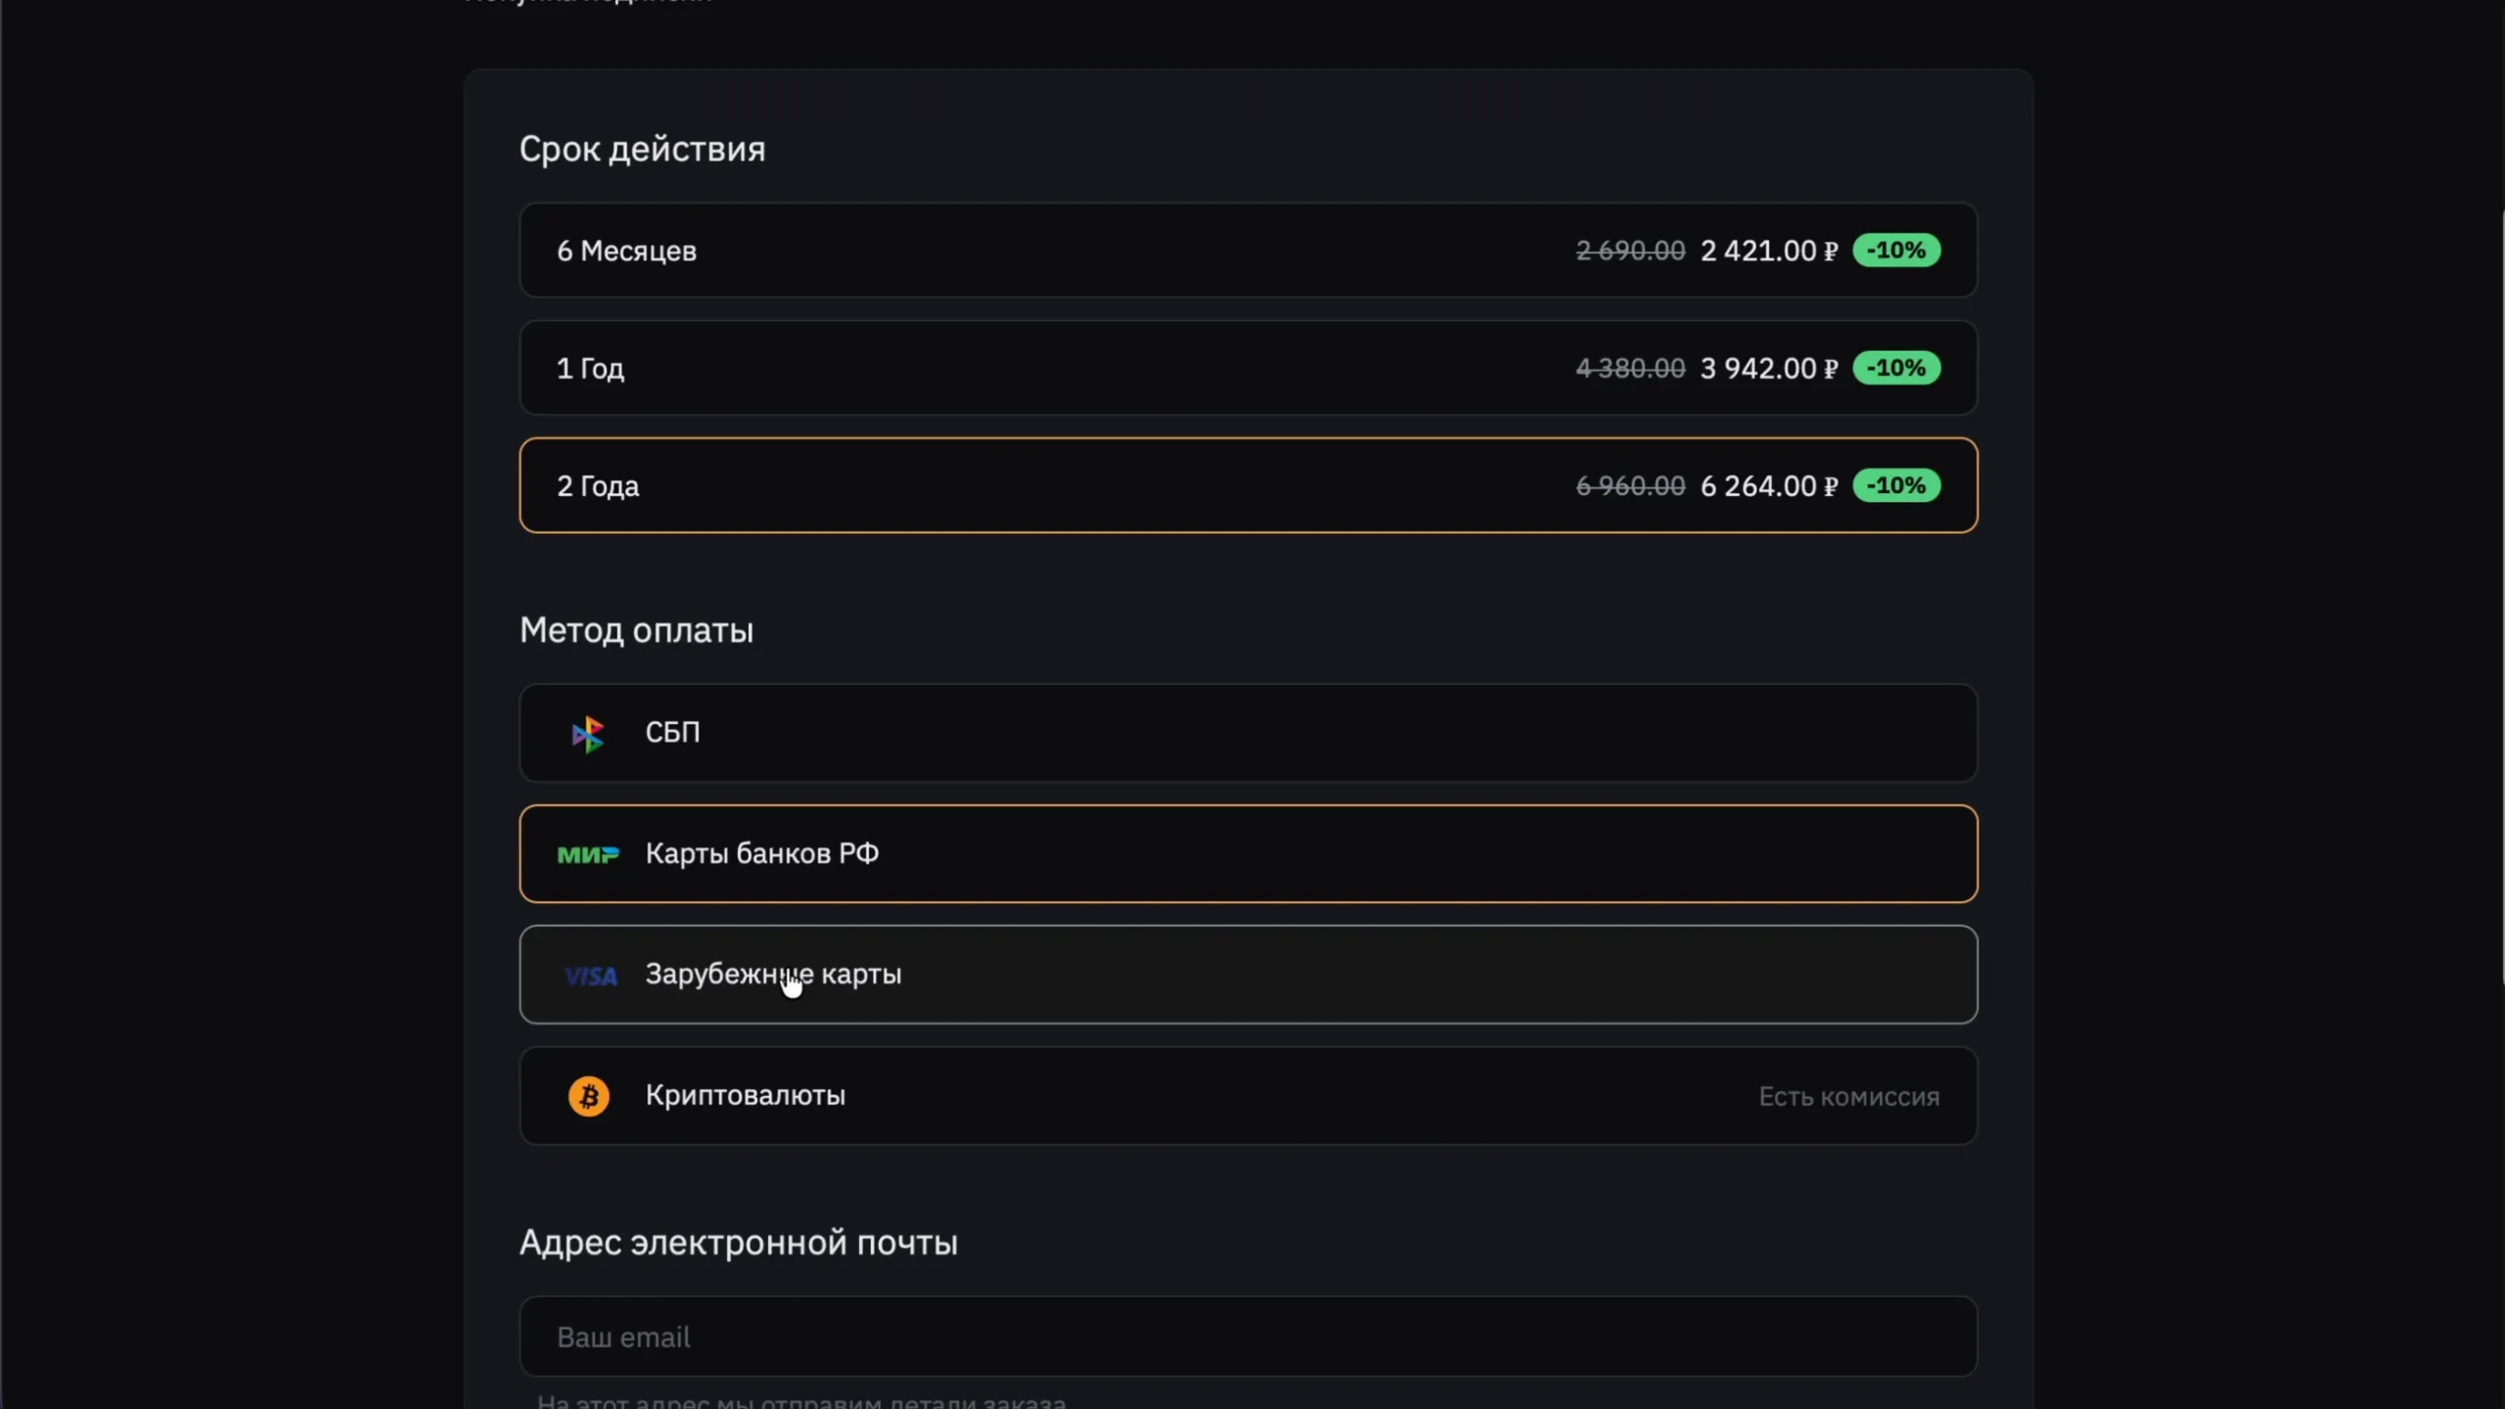The image size is (2505, 1409).
Task: Select Карты банков РФ payment option
Action: click(x=1249, y=853)
